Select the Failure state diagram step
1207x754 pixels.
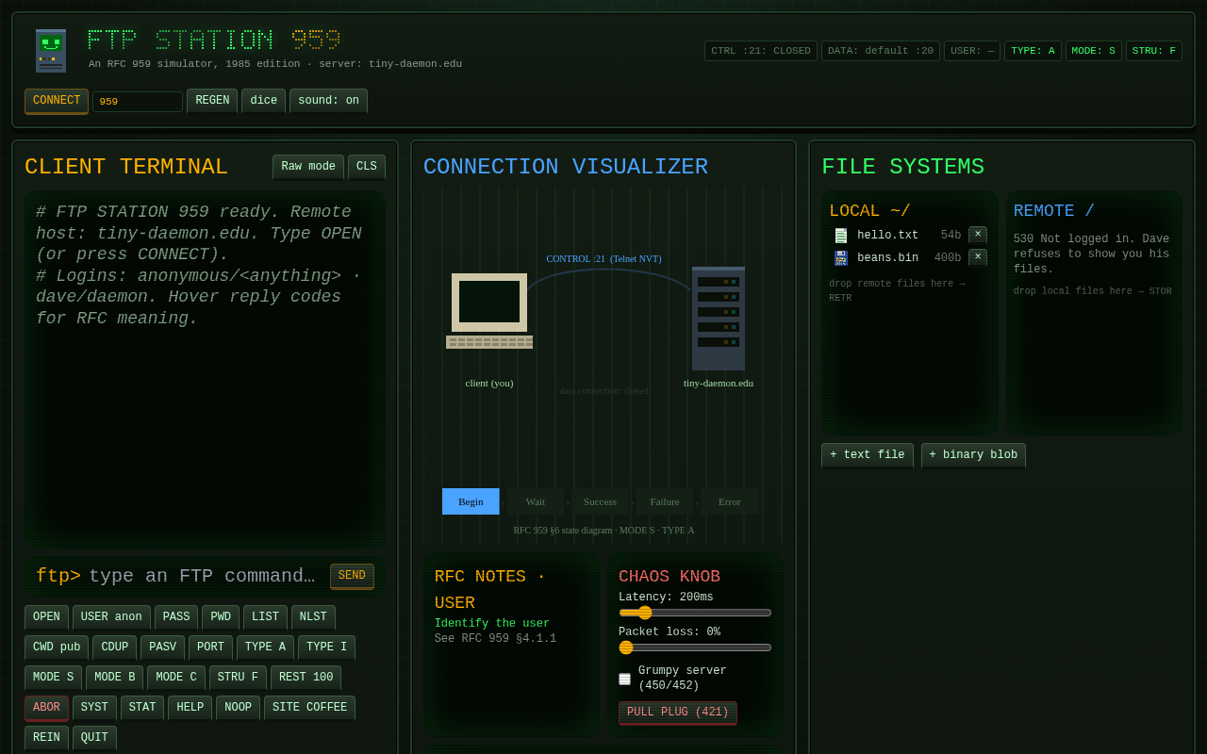pyautogui.click(x=665, y=501)
